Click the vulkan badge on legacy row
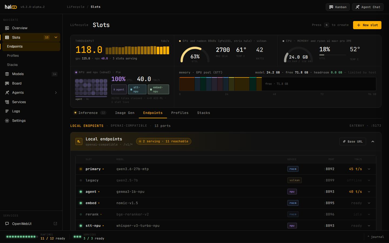This screenshot has width=389, height=243. [x=294, y=180]
